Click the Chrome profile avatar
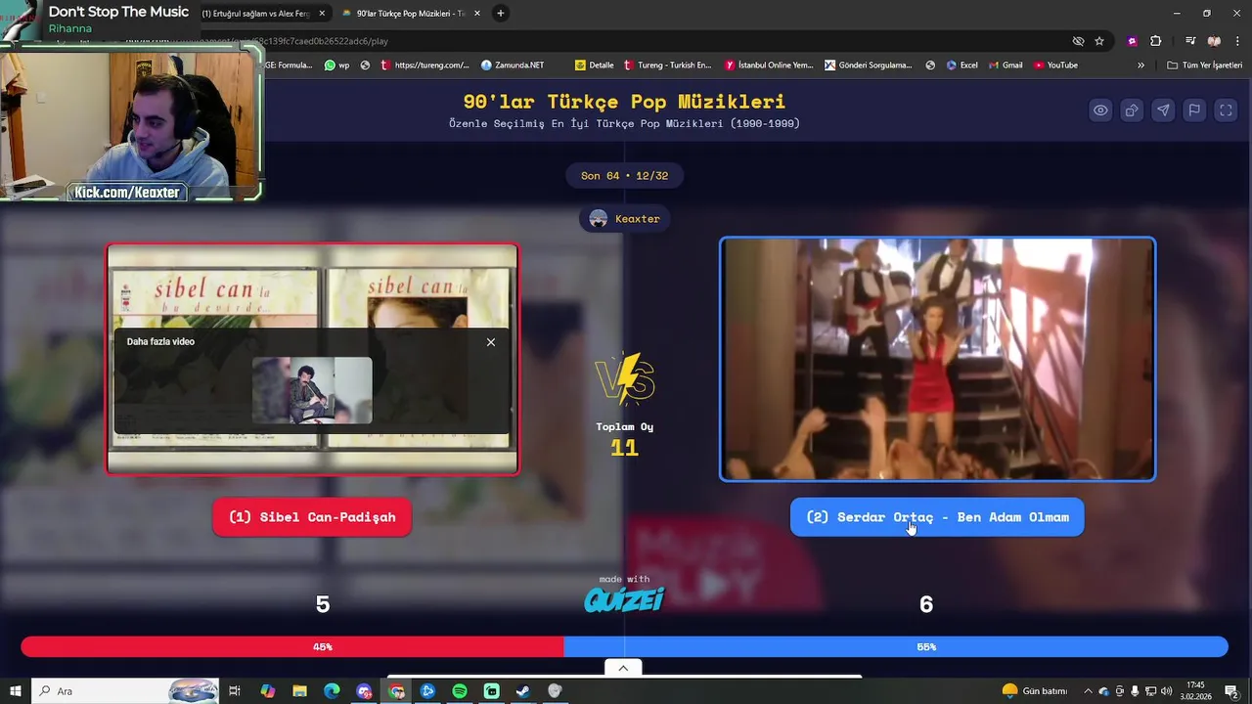The width and height of the screenshot is (1252, 704). click(x=1214, y=41)
